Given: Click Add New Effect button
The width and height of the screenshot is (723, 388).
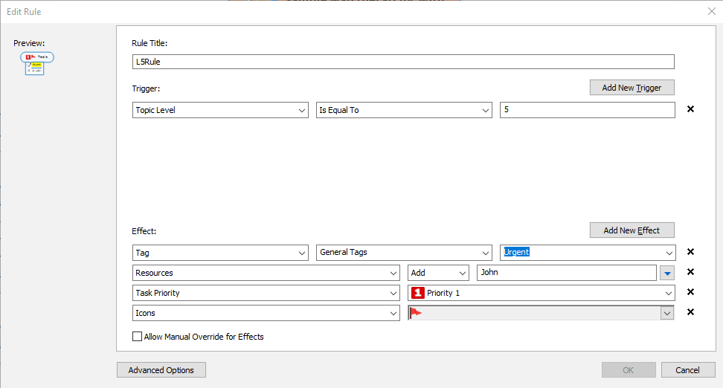Looking at the screenshot, I should (x=632, y=230).
